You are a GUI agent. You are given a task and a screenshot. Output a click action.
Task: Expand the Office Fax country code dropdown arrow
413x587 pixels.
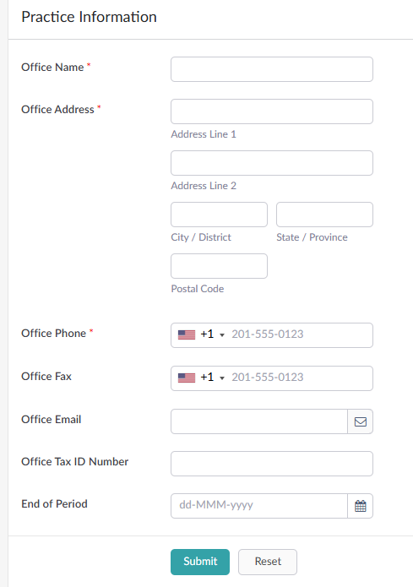point(222,378)
